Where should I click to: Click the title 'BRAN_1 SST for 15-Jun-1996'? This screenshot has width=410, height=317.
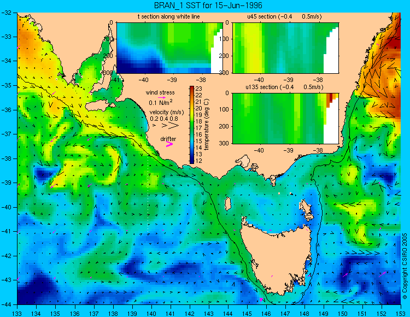208,5
